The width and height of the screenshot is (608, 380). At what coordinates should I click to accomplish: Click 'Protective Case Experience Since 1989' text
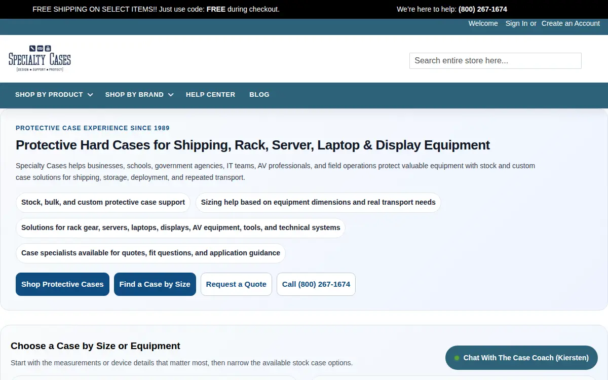click(93, 128)
